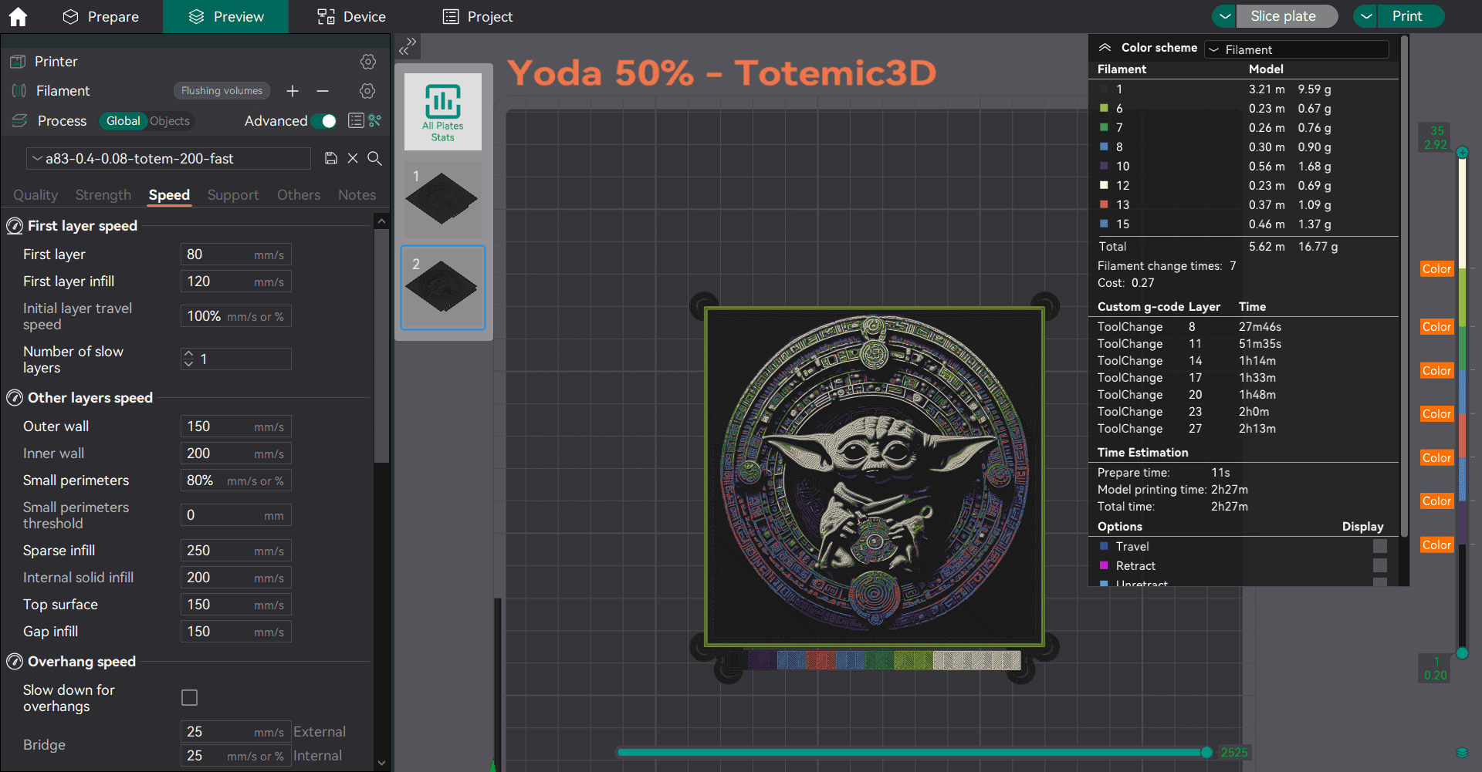
Task: Select plate 2 thumbnail
Action: coord(443,288)
